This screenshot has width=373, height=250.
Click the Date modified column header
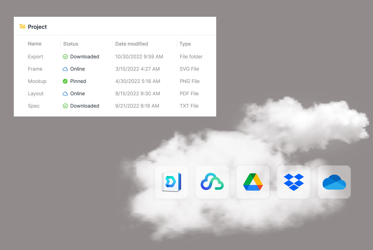point(132,44)
